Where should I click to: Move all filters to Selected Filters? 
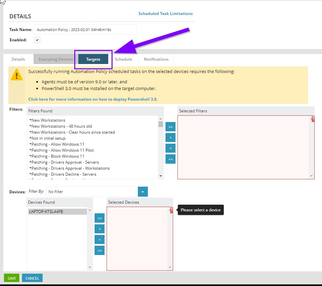tap(170, 127)
